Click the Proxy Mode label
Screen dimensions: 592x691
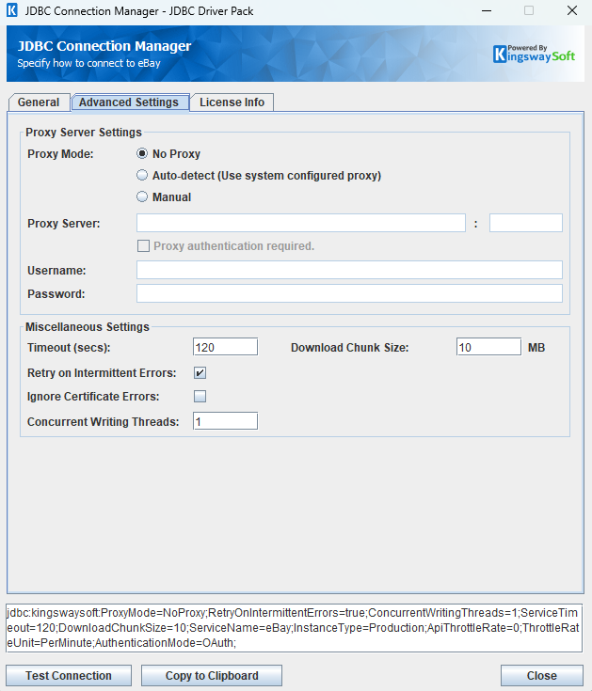pyautogui.click(x=60, y=154)
